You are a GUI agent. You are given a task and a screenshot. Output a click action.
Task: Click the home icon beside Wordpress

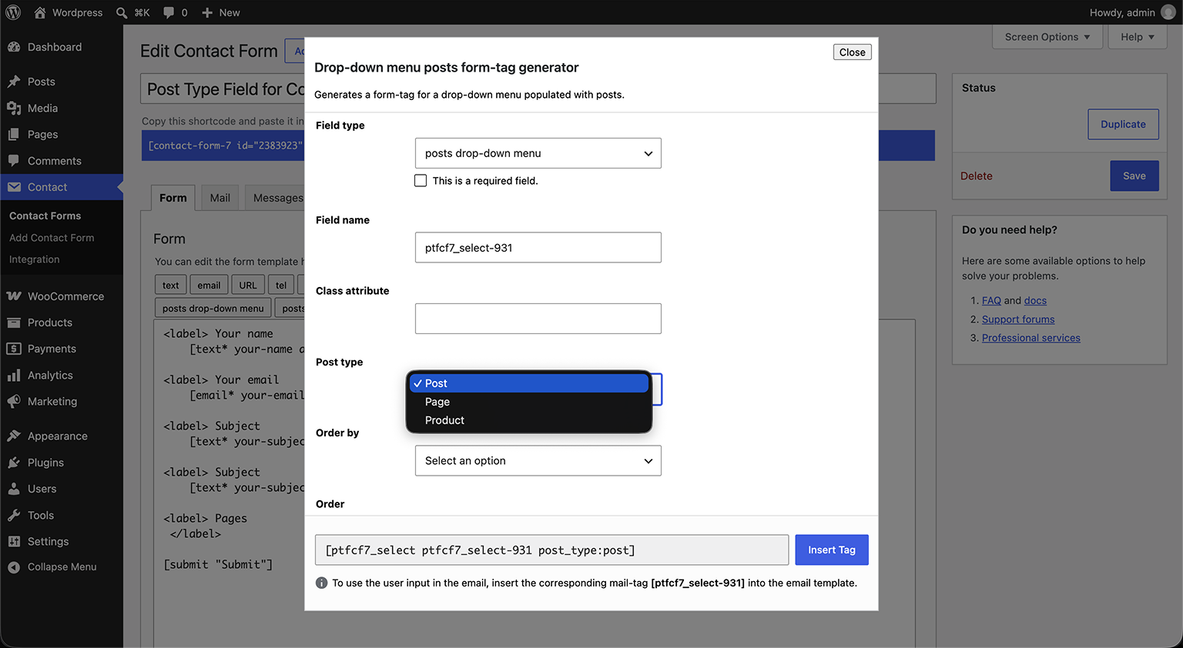[x=40, y=12]
